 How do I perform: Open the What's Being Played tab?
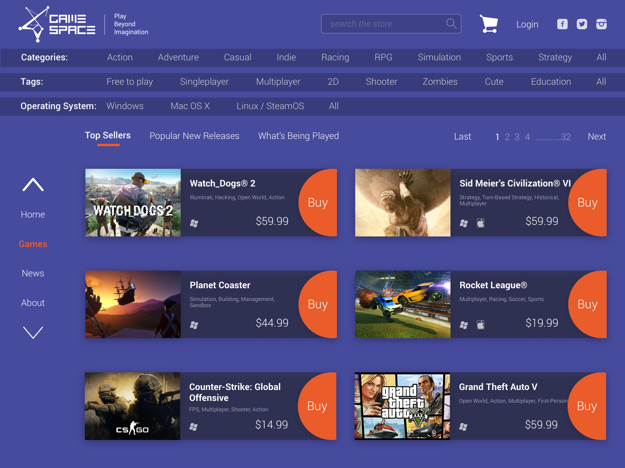coord(298,136)
